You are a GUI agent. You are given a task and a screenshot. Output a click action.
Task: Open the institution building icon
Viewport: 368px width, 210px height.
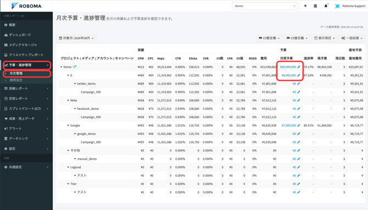[x=315, y=6]
